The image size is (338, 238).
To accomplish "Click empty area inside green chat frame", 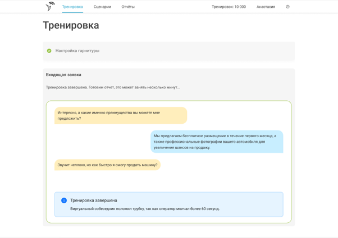I will click(x=225, y=179).
